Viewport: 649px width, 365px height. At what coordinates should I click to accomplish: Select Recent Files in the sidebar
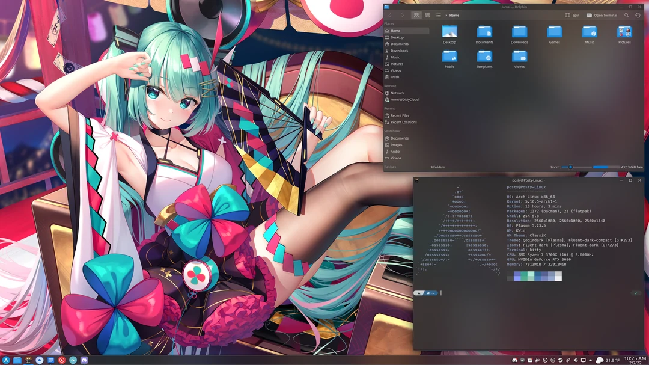point(401,115)
